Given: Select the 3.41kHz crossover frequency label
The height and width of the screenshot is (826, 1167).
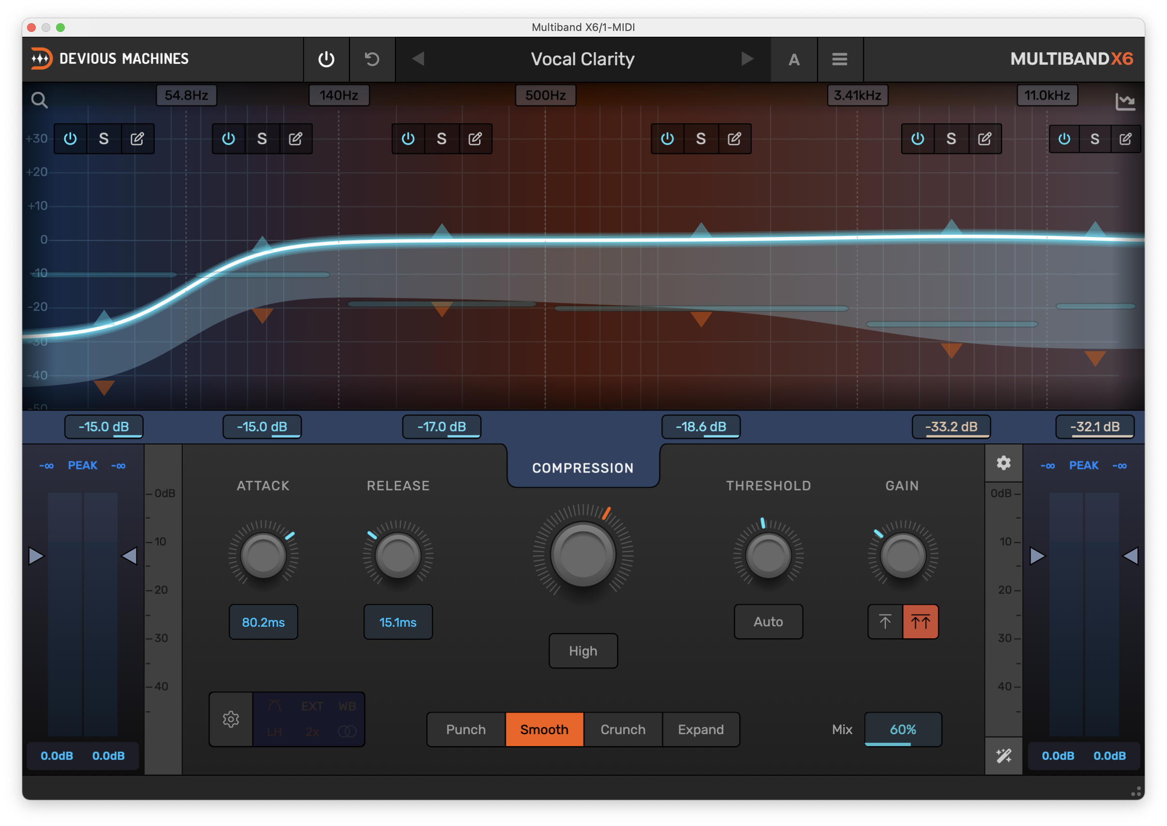Looking at the screenshot, I should (857, 95).
